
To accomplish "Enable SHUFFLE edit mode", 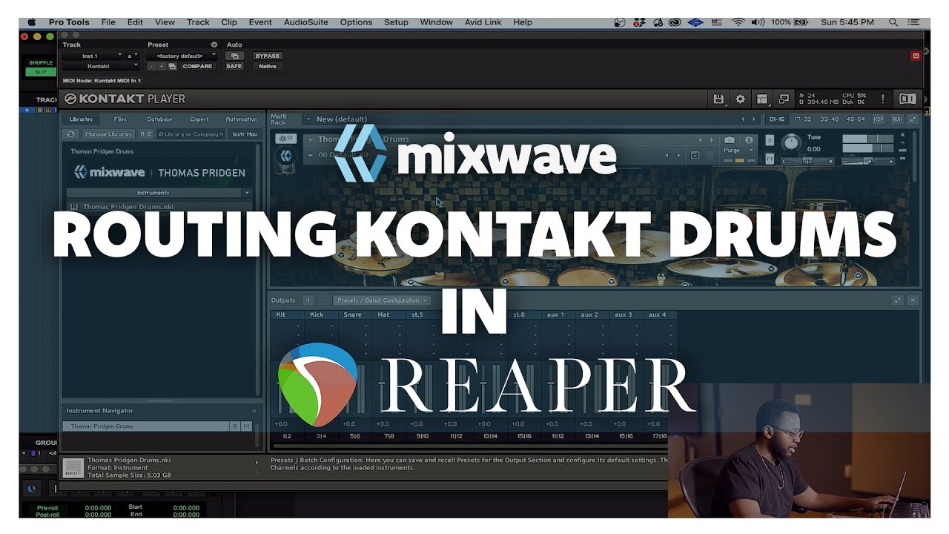I will [x=41, y=63].
